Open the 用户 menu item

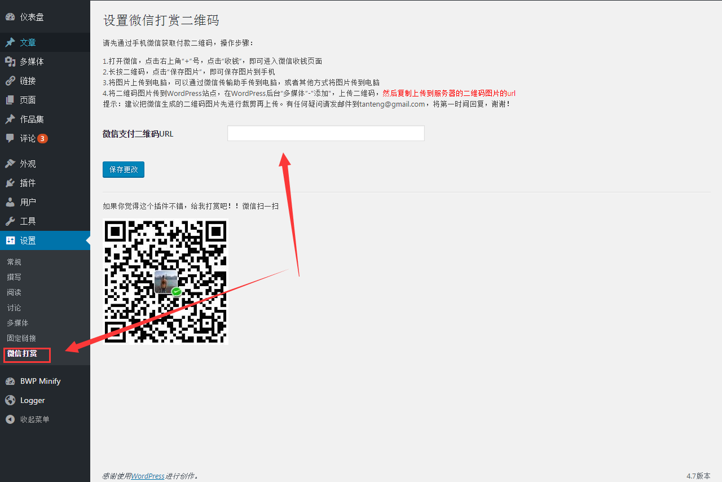(x=45, y=202)
